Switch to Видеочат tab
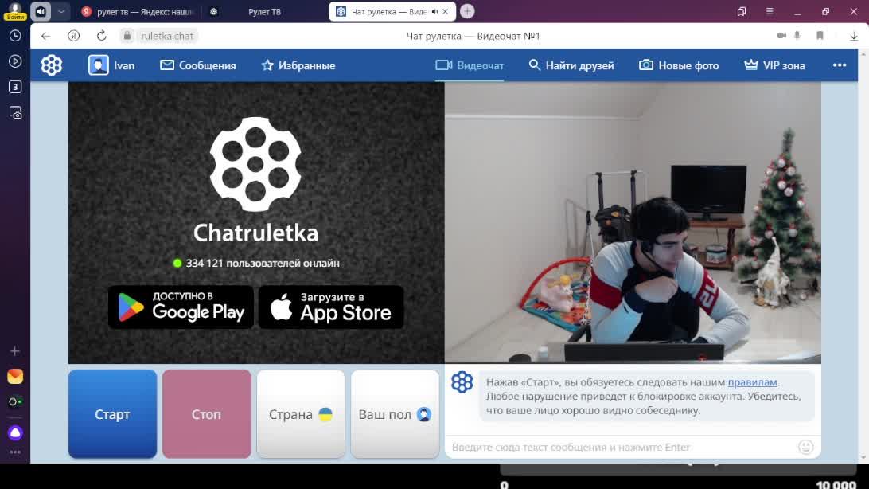The width and height of the screenshot is (869, 489). coord(470,65)
